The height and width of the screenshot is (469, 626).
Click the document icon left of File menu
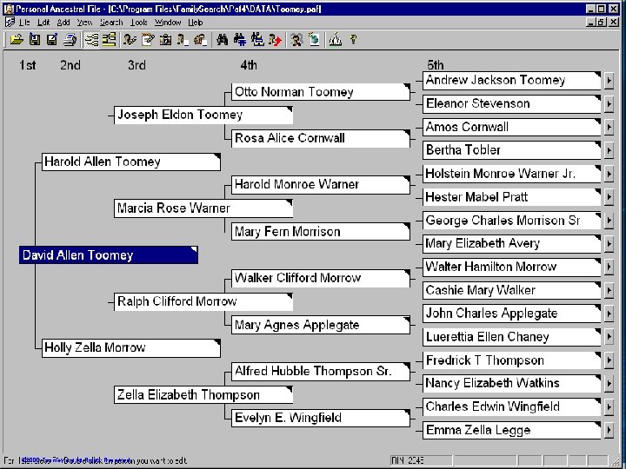(x=10, y=23)
